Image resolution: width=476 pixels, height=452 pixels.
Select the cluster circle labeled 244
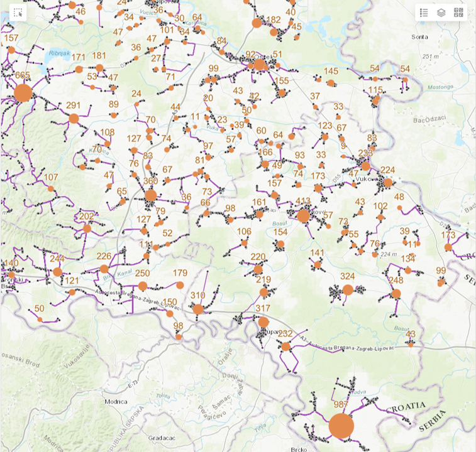57,272
